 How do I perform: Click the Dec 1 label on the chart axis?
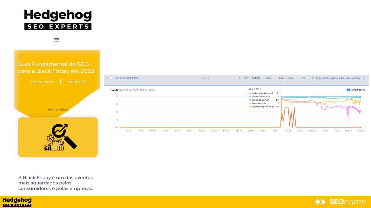click(x=128, y=131)
